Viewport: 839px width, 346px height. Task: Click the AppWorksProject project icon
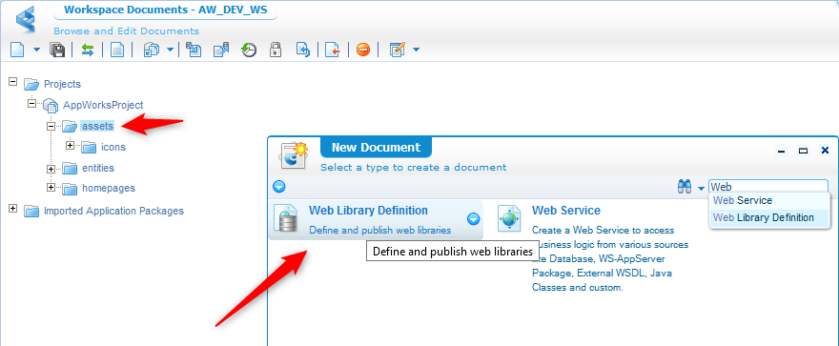click(50, 105)
